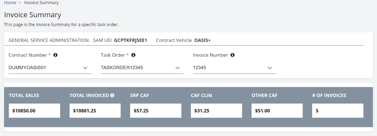Expand the Contract Number dropdown chevron

85,68
